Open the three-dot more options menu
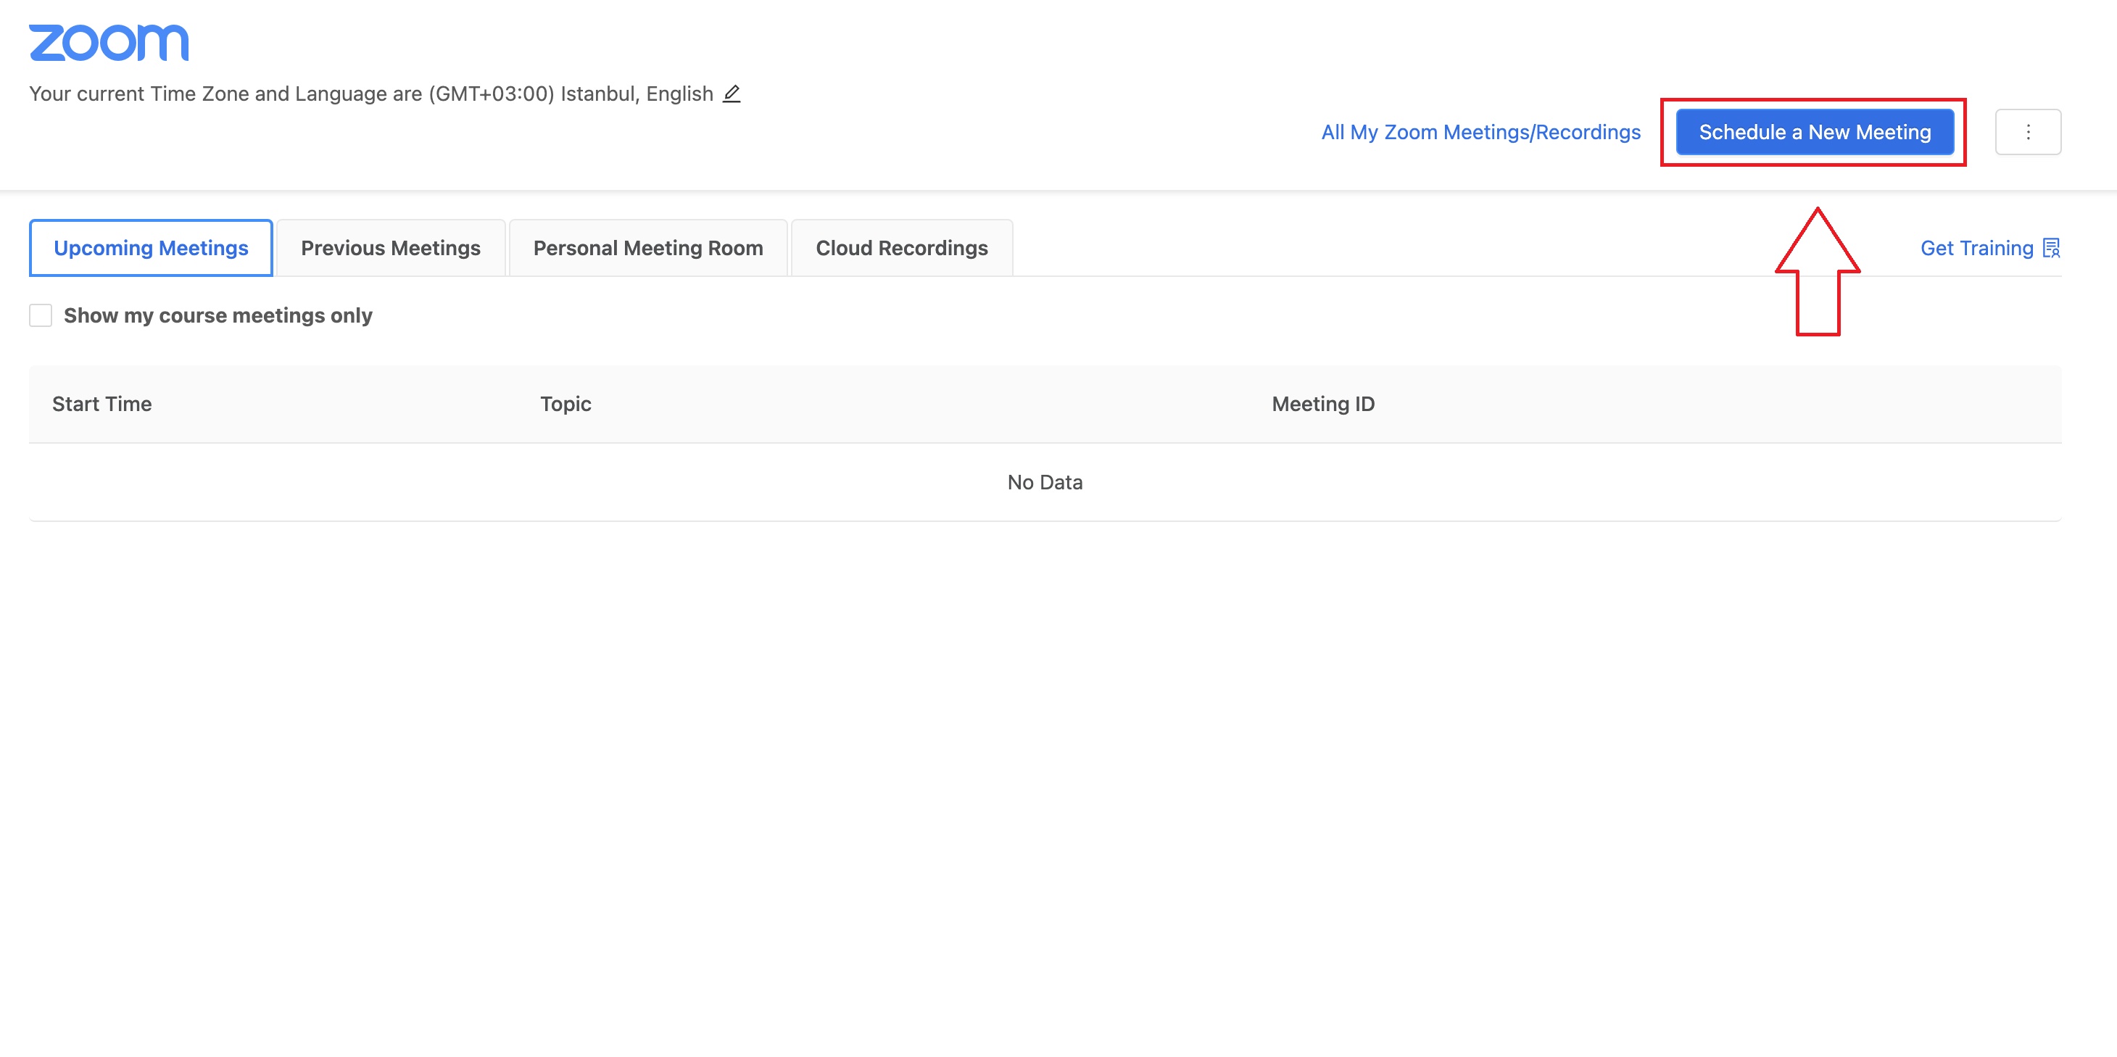The height and width of the screenshot is (1057, 2117). coord(2027,133)
